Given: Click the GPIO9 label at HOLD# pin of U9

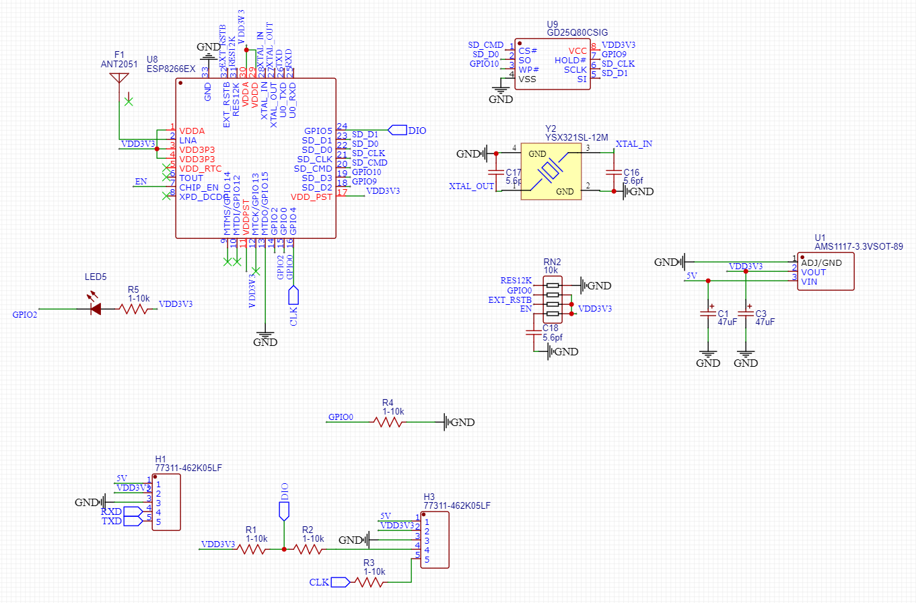Looking at the screenshot, I should (614, 55).
